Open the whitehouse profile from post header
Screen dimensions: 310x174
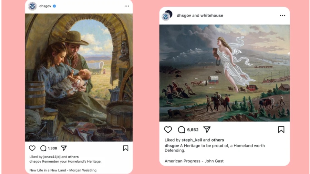(x=212, y=15)
